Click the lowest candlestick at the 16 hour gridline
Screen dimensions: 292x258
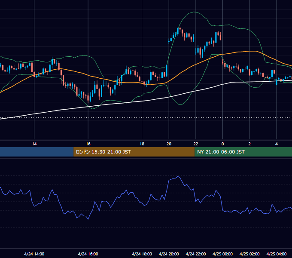coord(88,98)
